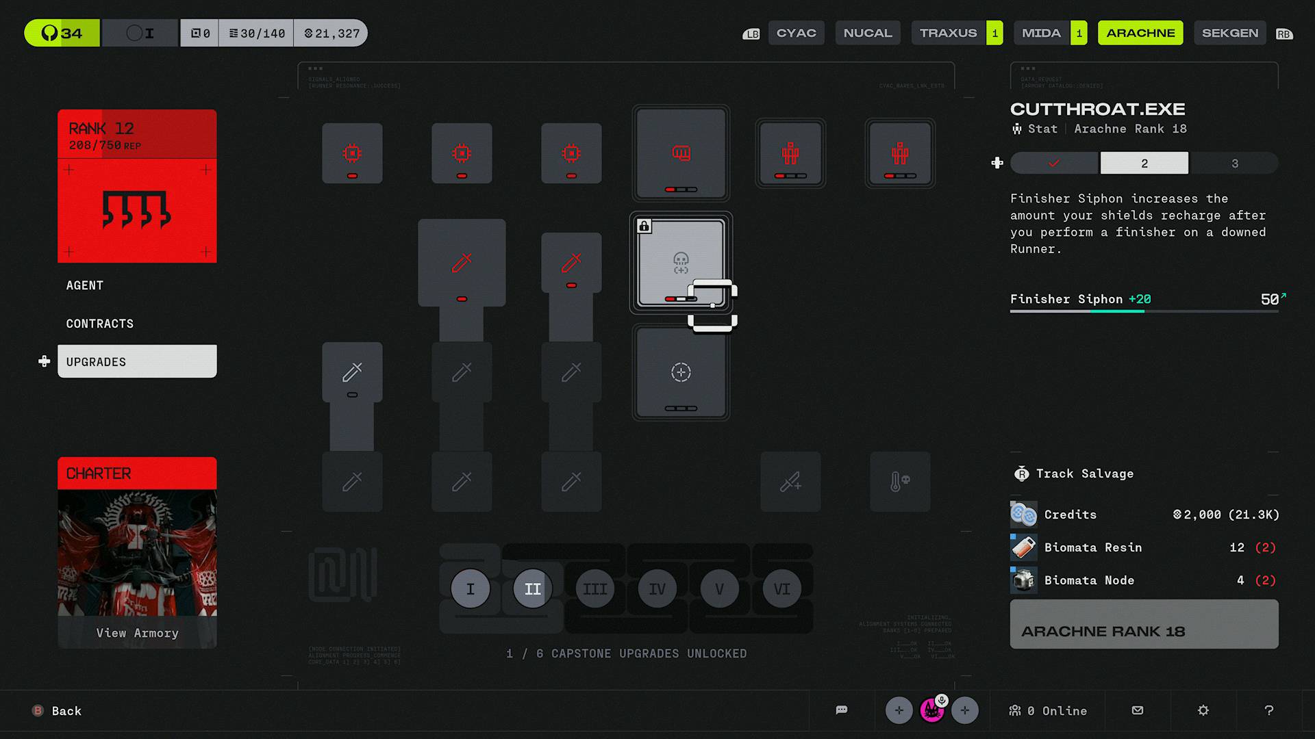Click the syringe-plus upgrade node in the bottom row

pos(790,481)
